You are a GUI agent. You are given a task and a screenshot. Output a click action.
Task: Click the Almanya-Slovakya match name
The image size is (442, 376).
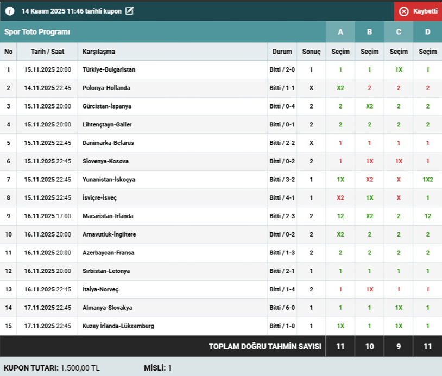pyautogui.click(x=108, y=308)
